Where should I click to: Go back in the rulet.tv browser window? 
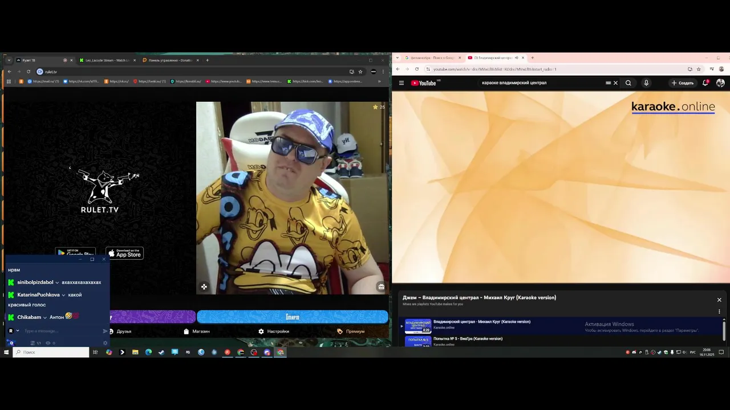point(9,72)
